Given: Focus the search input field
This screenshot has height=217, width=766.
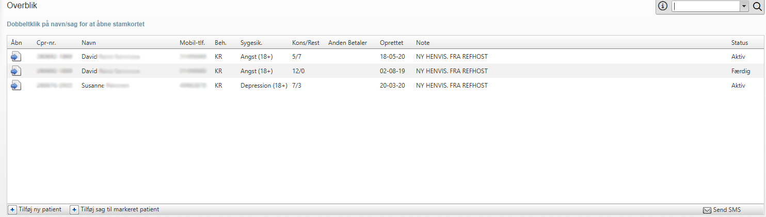Looking at the screenshot, I should (x=706, y=7).
